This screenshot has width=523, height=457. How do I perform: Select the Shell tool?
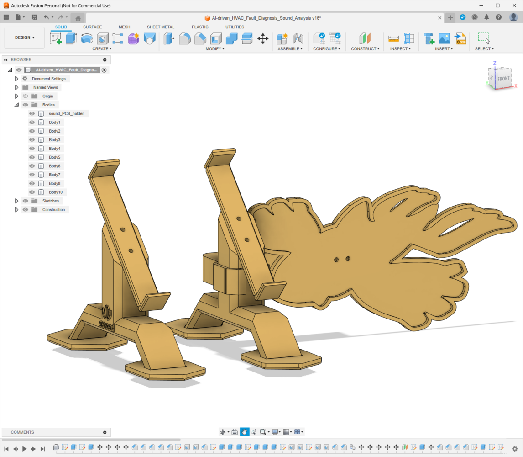click(x=216, y=39)
